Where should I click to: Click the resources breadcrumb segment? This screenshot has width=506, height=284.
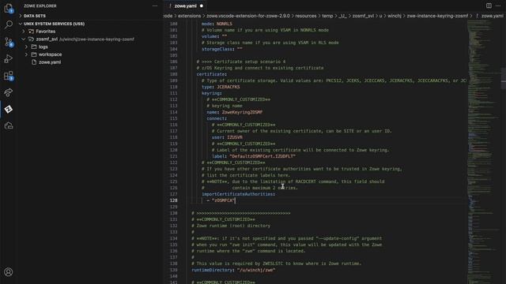(x=306, y=16)
